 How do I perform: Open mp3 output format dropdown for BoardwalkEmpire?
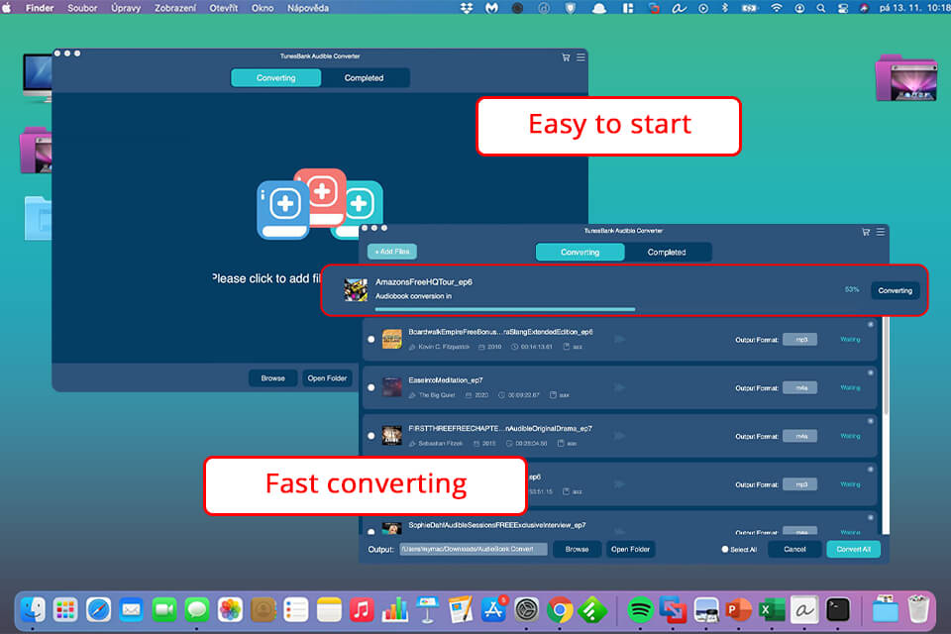[x=800, y=339]
